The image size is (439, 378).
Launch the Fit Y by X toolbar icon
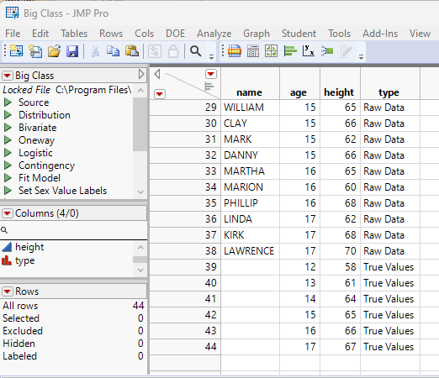point(308,51)
